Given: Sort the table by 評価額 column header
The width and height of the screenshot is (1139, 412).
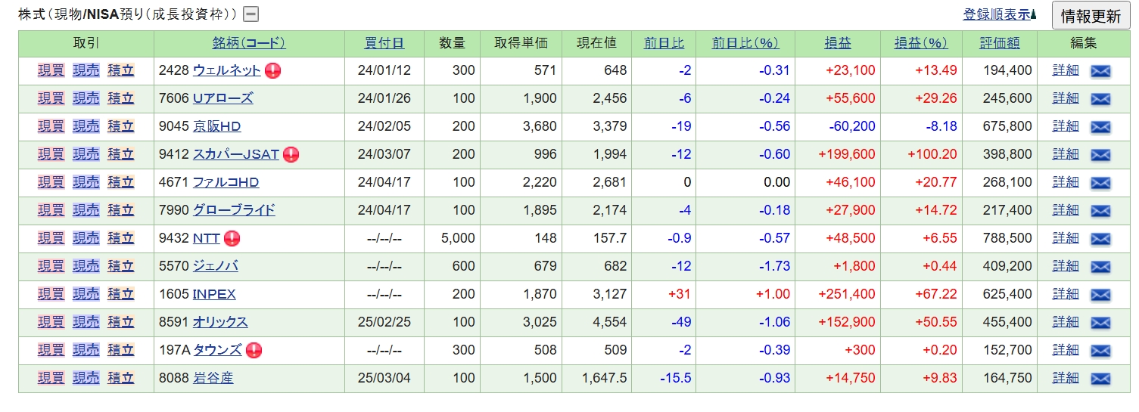Looking at the screenshot, I should [x=999, y=43].
